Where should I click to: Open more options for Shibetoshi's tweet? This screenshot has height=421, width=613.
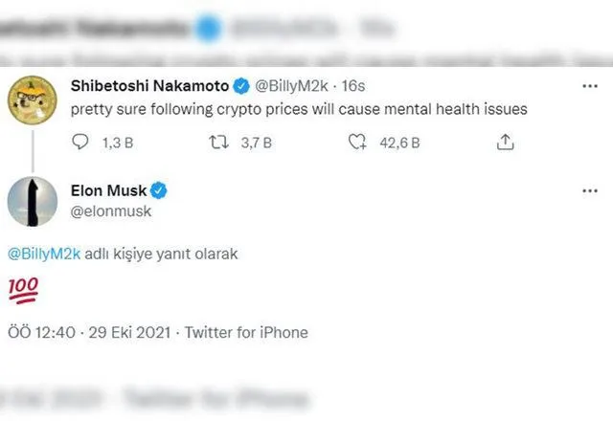click(x=590, y=85)
